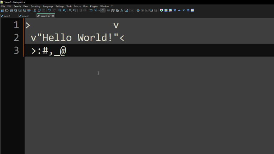The image size is (274, 154).
Task: Open the File menu
Action: tap(3, 6)
